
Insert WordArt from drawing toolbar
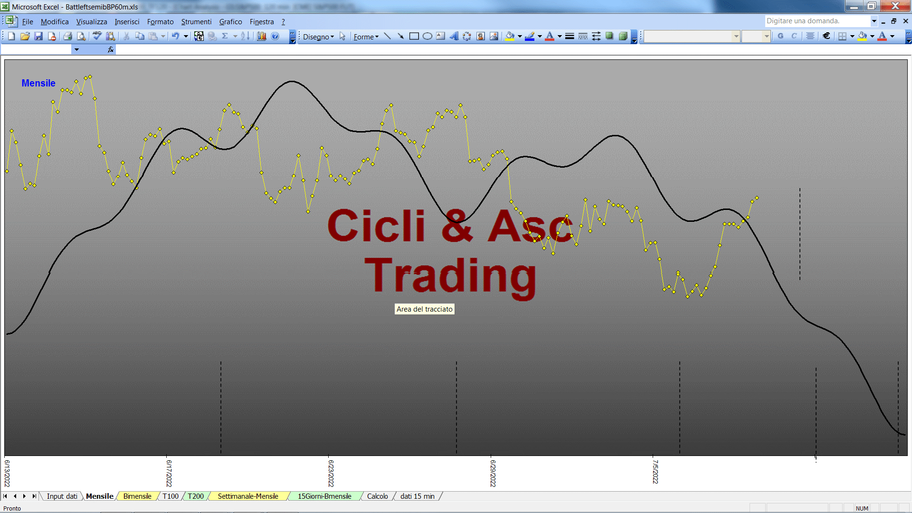click(x=454, y=36)
